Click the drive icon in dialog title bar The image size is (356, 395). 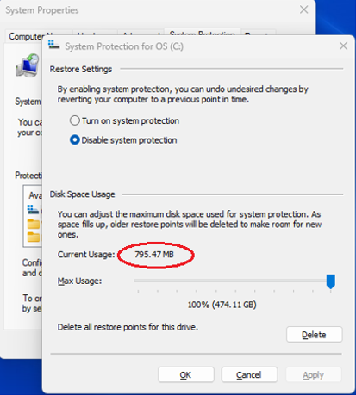click(53, 45)
